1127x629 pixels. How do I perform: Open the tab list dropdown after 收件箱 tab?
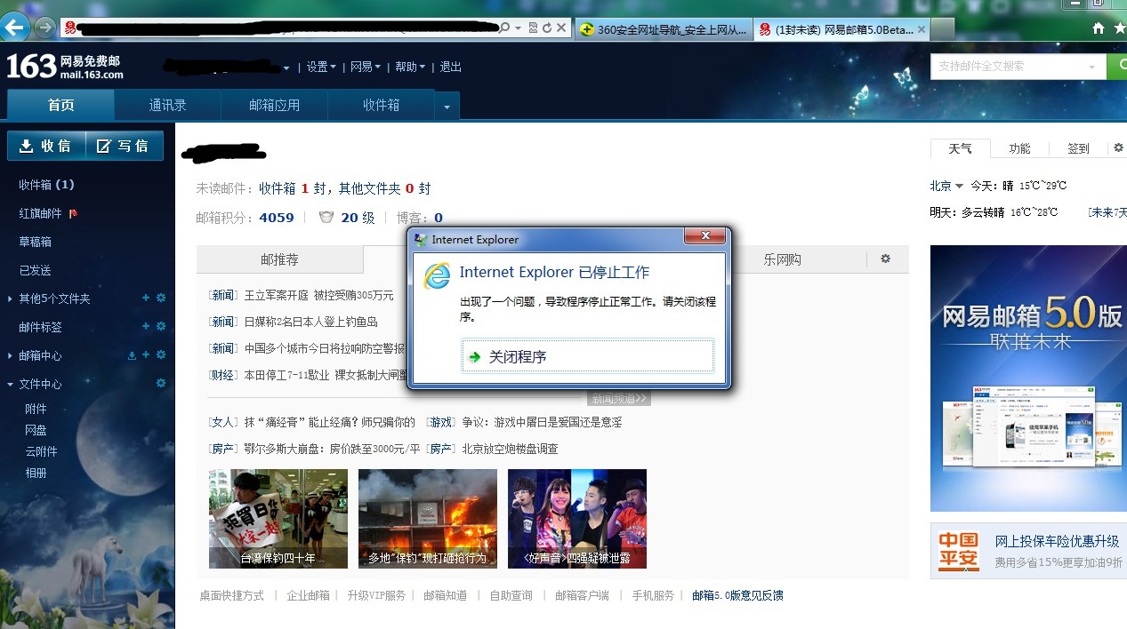coord(447,107)
